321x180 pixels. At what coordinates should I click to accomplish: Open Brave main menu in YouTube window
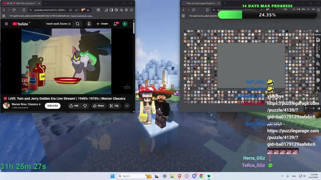coord(131,10)
